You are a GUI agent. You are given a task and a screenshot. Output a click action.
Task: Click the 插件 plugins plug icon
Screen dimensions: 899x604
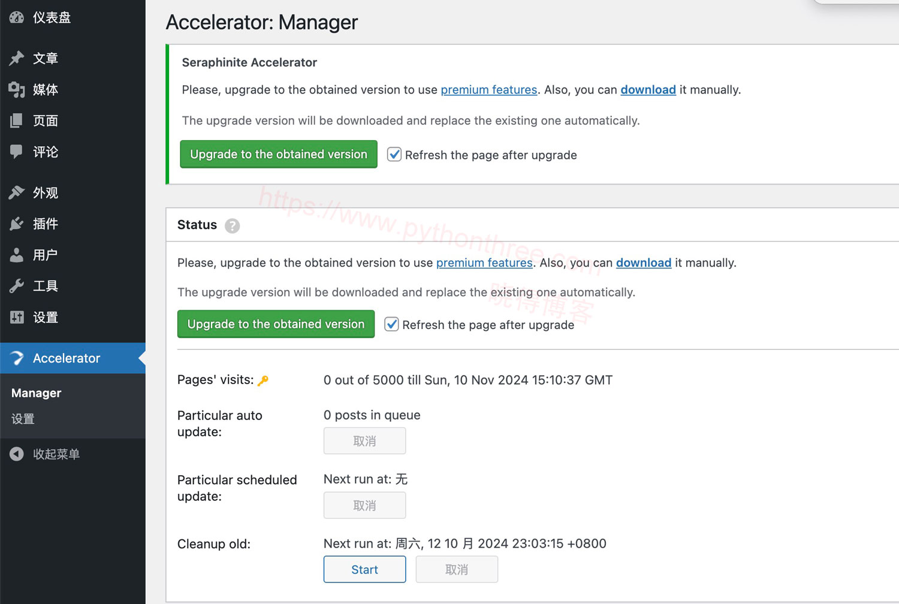click(17, 224)
